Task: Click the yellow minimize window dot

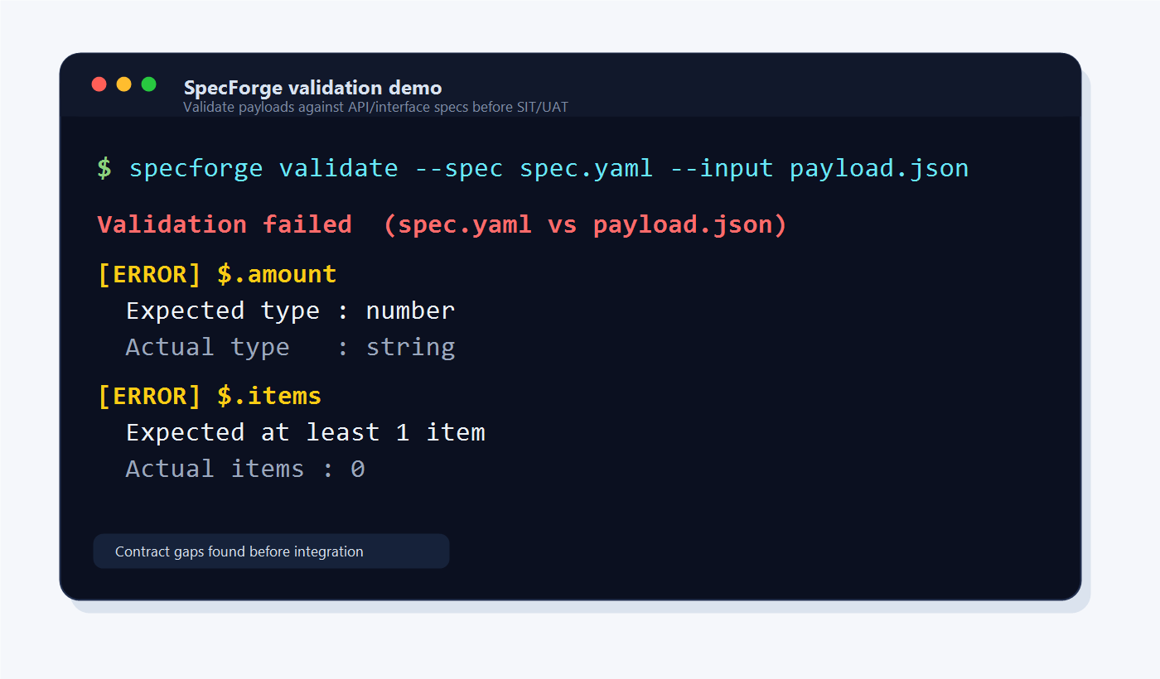Action: (x=124, y=84)
